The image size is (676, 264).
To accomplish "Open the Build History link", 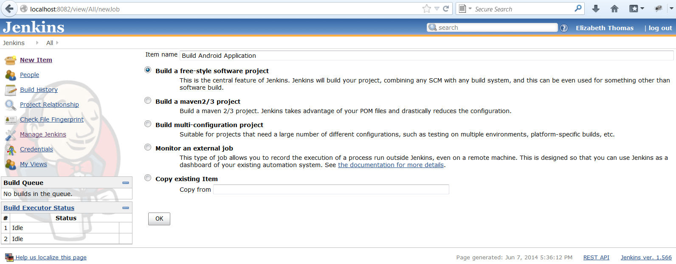I will [x=39, y=90].
